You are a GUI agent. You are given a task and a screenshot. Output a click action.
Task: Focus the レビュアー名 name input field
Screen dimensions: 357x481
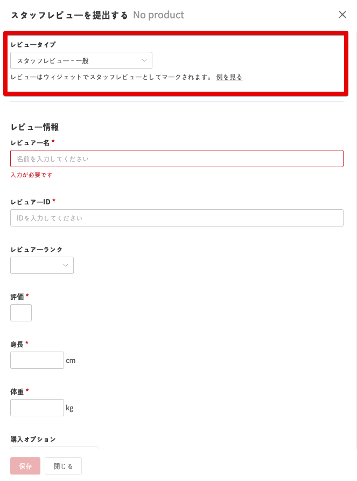coord(177,159)
